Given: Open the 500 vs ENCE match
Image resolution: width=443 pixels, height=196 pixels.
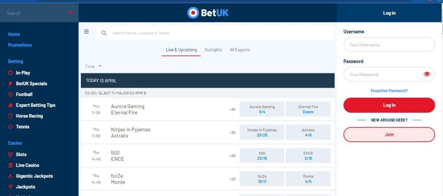Looking at the screenshot, I should 118,156.
